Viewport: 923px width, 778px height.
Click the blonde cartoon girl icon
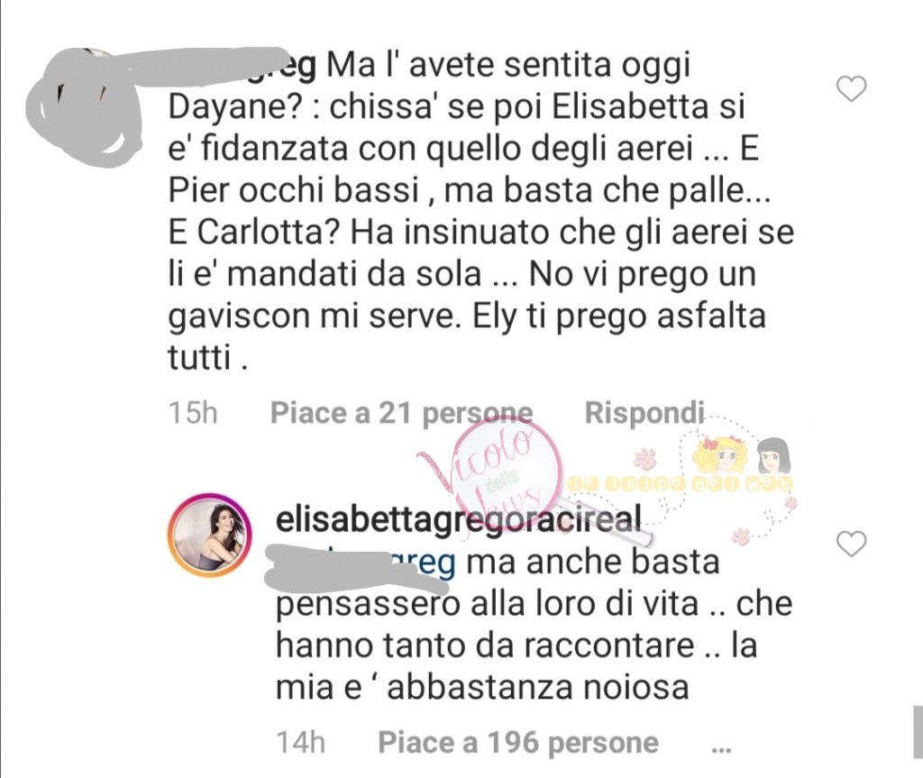point(722,456)
